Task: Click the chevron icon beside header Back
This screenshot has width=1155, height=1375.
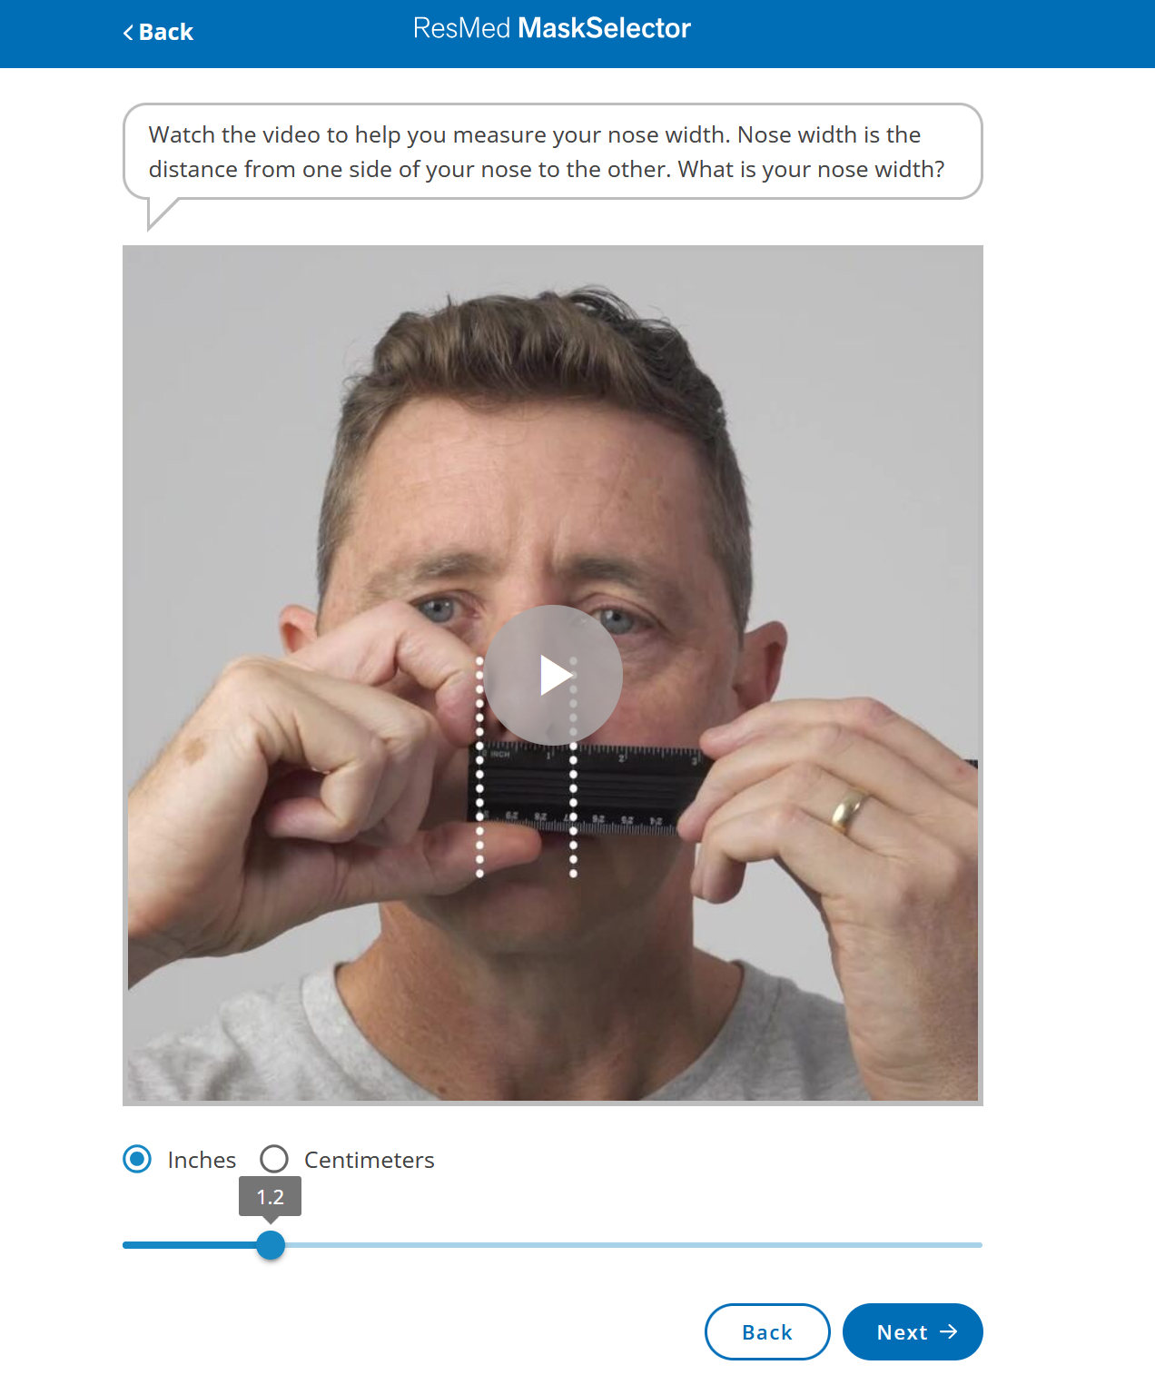Action: 128,33
